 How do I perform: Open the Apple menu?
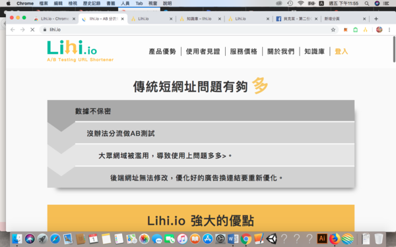pos(9,3)
